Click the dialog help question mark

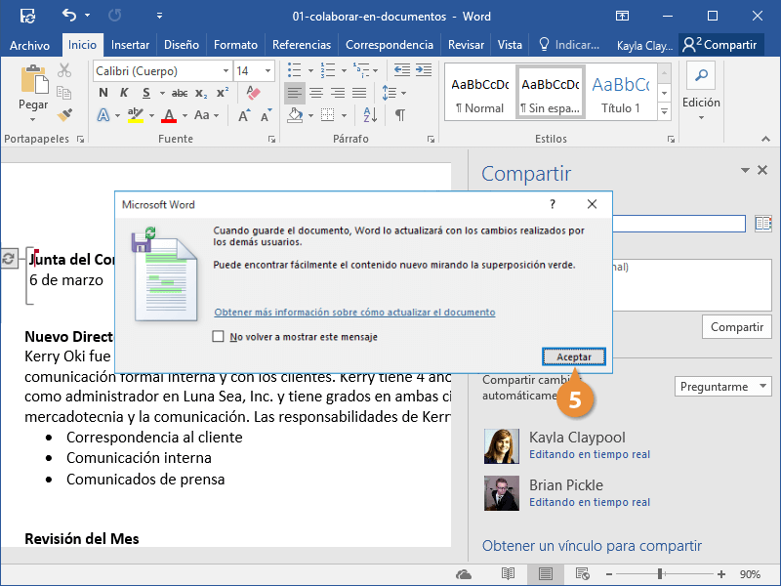[x=552, y=204]
